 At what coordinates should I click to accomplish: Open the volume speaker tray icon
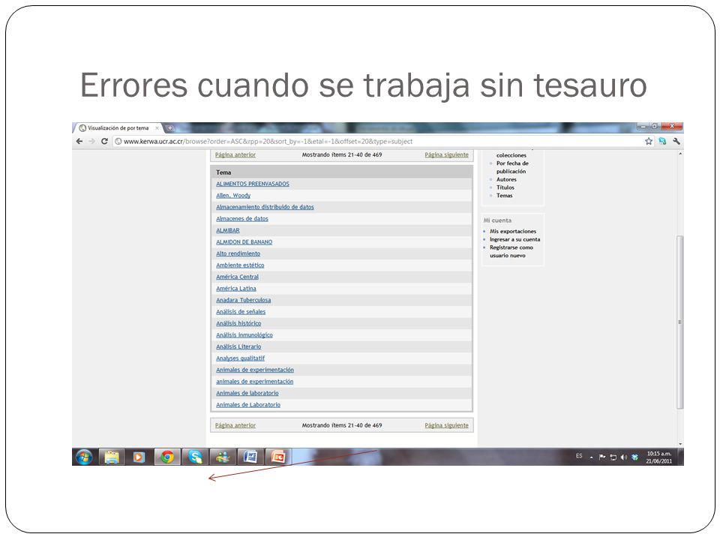point(623,457)
